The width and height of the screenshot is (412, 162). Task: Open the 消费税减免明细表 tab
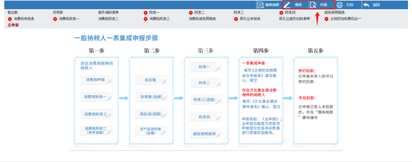point(202,19)
